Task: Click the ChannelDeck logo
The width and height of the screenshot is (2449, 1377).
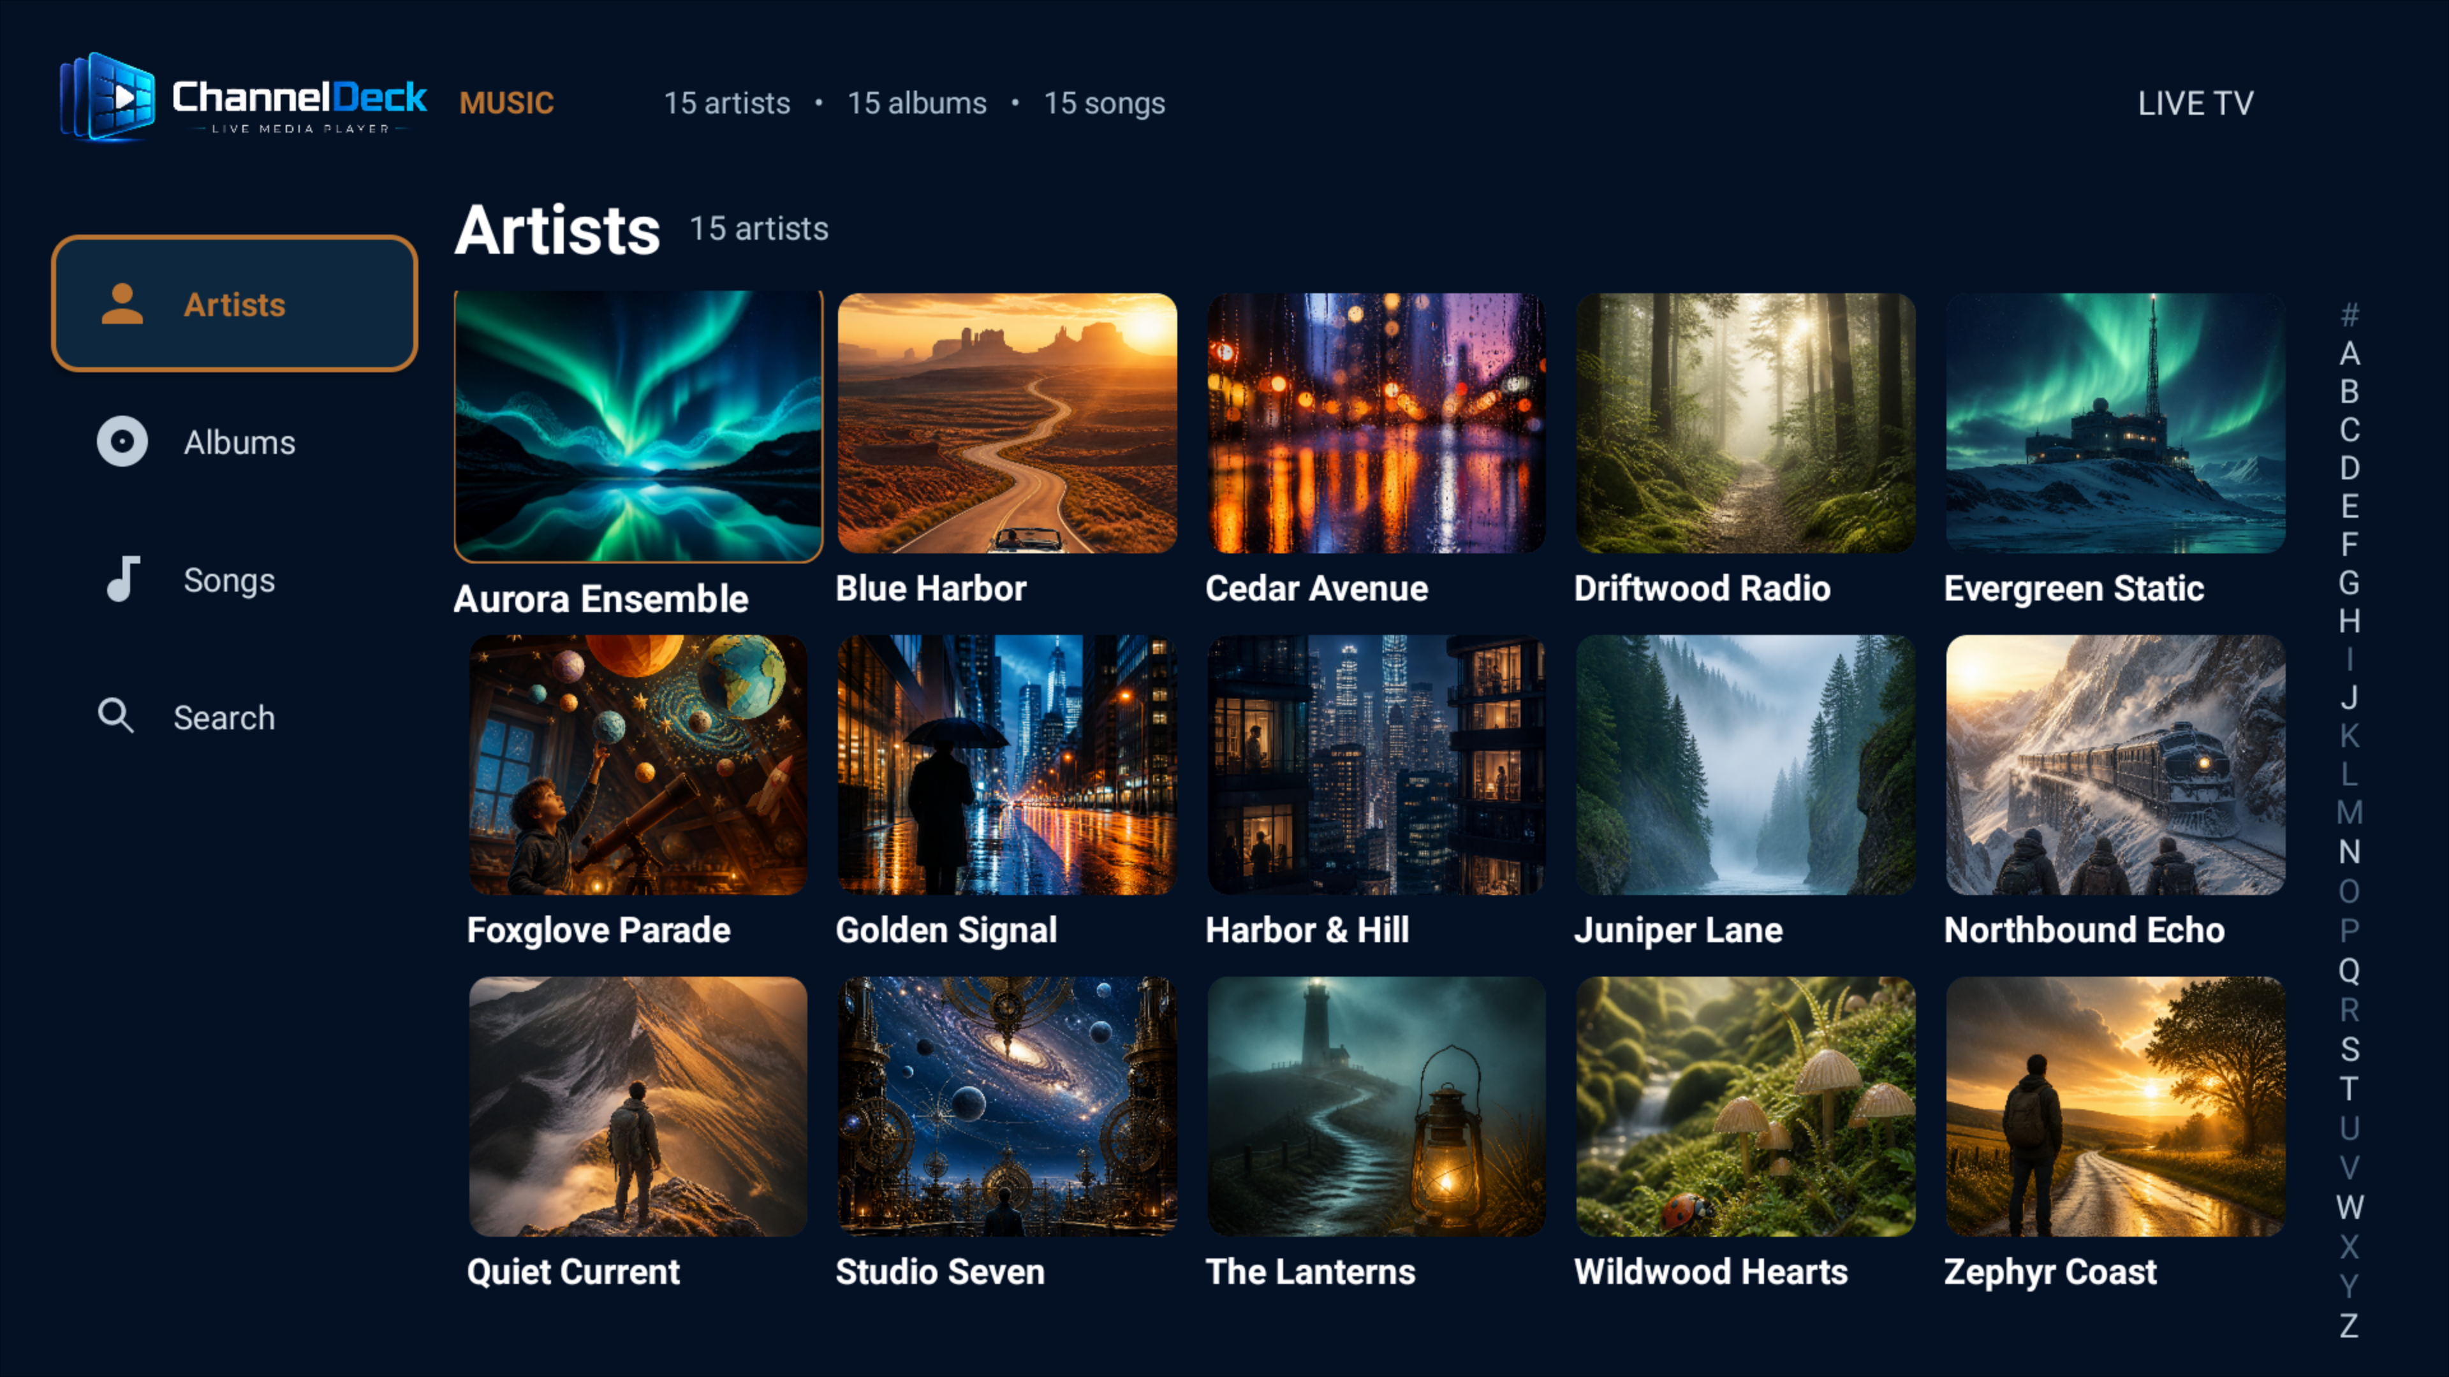Action: pos(244,98)
